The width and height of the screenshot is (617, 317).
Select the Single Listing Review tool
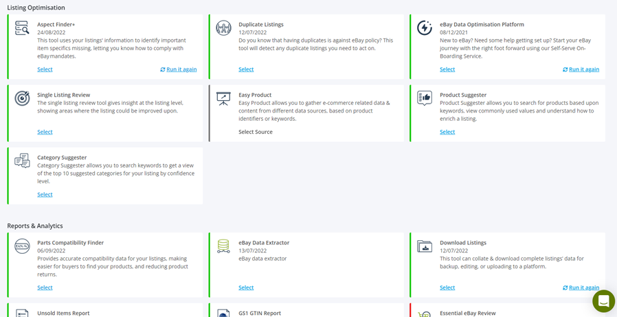(x=45, y=132)
